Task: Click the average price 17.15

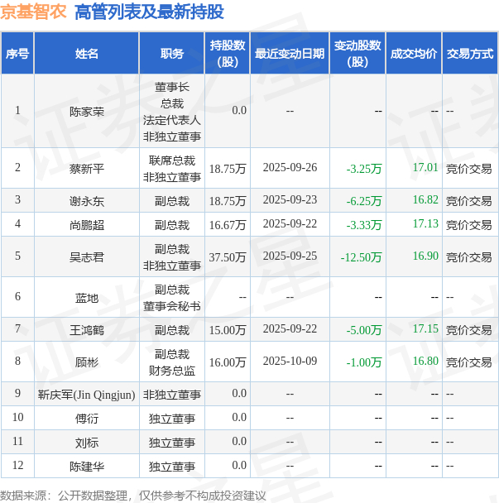Action: point(425,328)
